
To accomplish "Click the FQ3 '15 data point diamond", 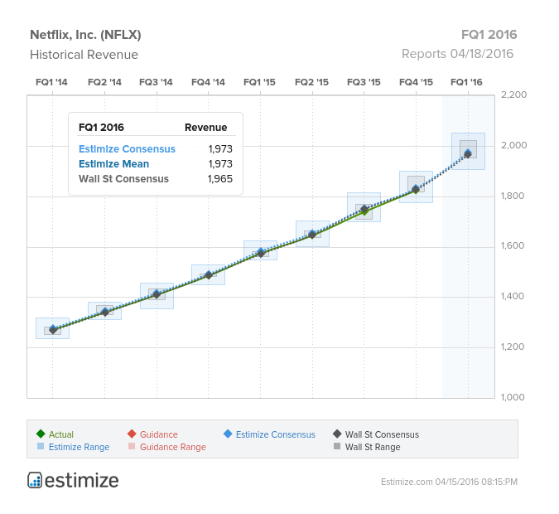I will pos(364,210).
